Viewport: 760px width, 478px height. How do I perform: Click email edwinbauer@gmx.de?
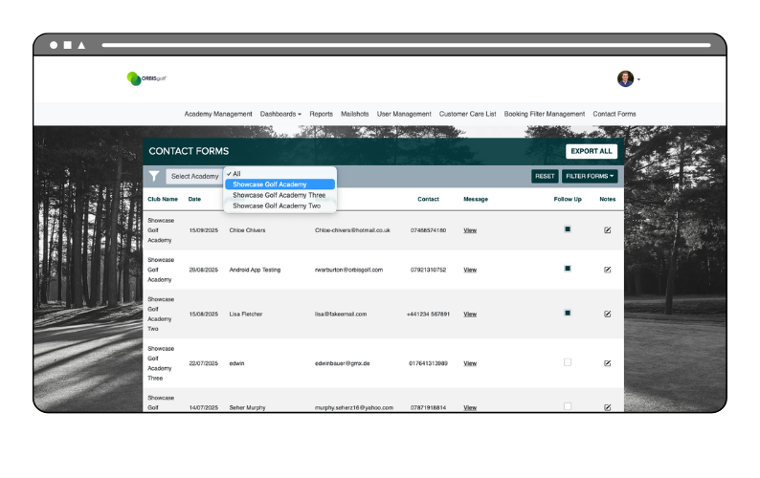(x=343, y=363)
